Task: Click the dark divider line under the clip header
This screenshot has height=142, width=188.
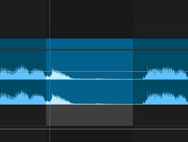Action: pyautogui.click(x=94, y=50)
